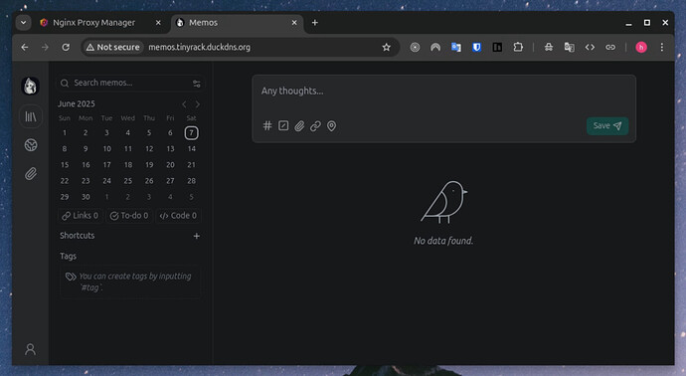Add a new shortcut with plus
Screen dimensions: 686x376
coord(197,236)
